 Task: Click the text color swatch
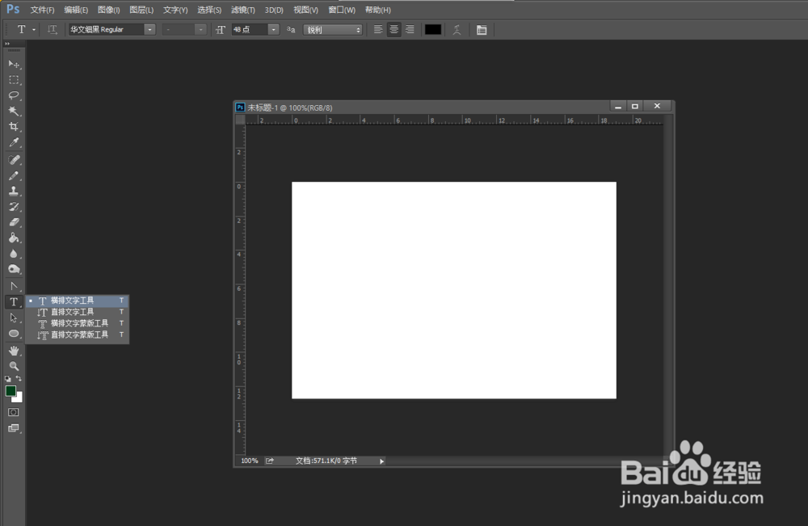point(431,30)
